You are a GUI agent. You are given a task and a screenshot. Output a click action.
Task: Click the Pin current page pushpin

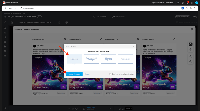21,8
